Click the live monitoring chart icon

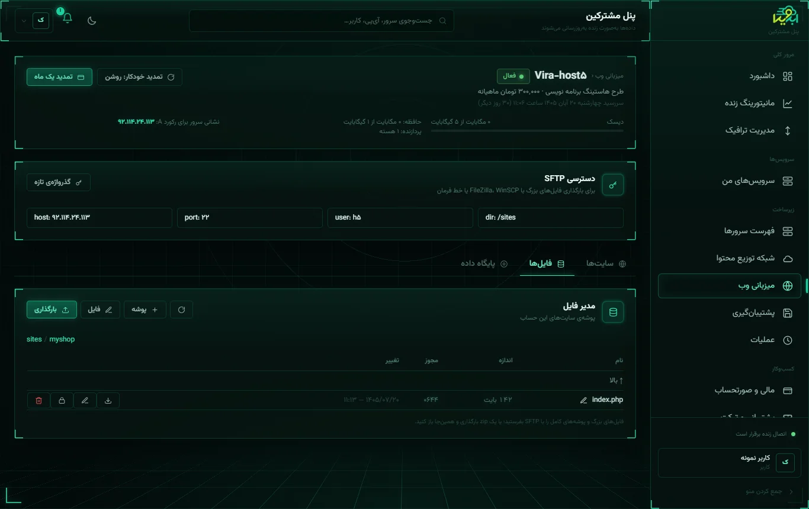788,103
